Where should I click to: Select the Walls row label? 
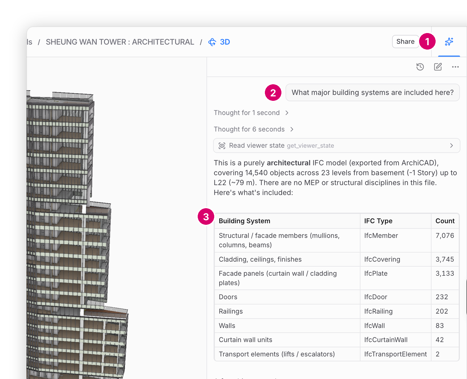click(x=227, y=326)
